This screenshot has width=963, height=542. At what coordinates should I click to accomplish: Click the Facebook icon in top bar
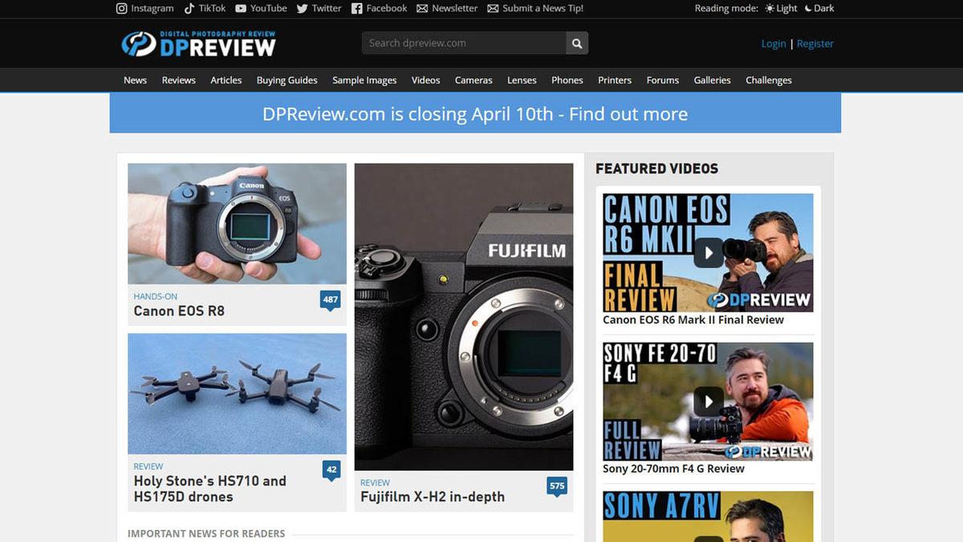357,8
